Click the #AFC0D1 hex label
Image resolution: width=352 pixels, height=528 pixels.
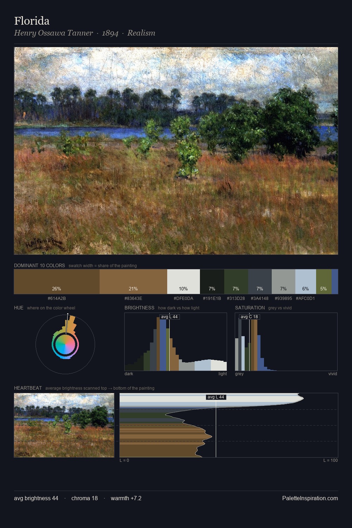coord(305,298)
